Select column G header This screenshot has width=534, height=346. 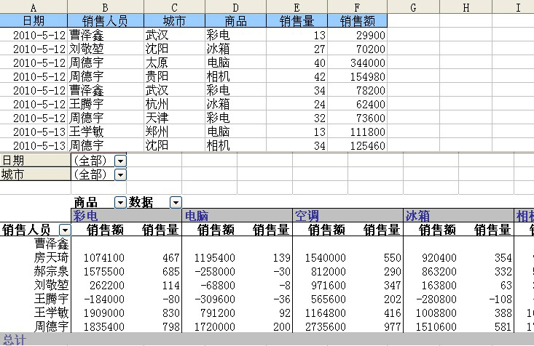click(414, 7)
